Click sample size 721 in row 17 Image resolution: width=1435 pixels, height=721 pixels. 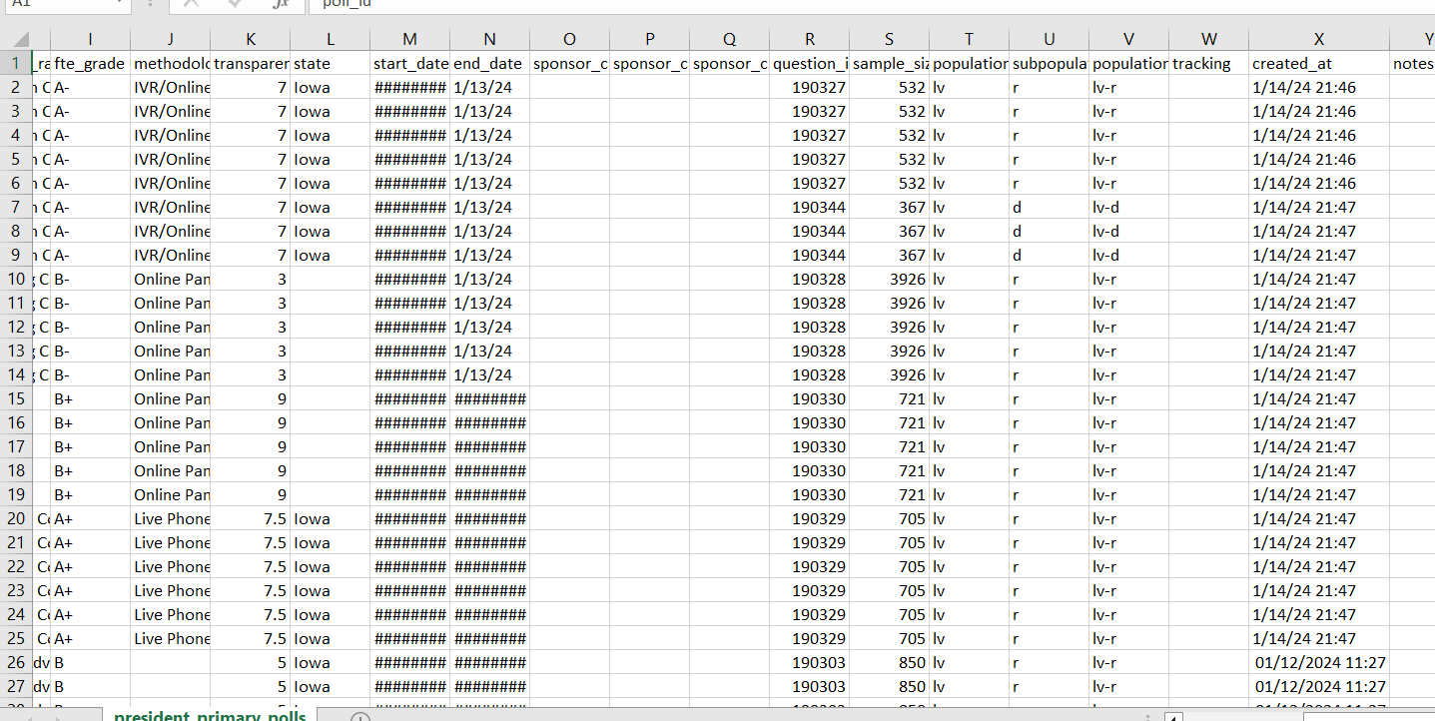[889, 446]
